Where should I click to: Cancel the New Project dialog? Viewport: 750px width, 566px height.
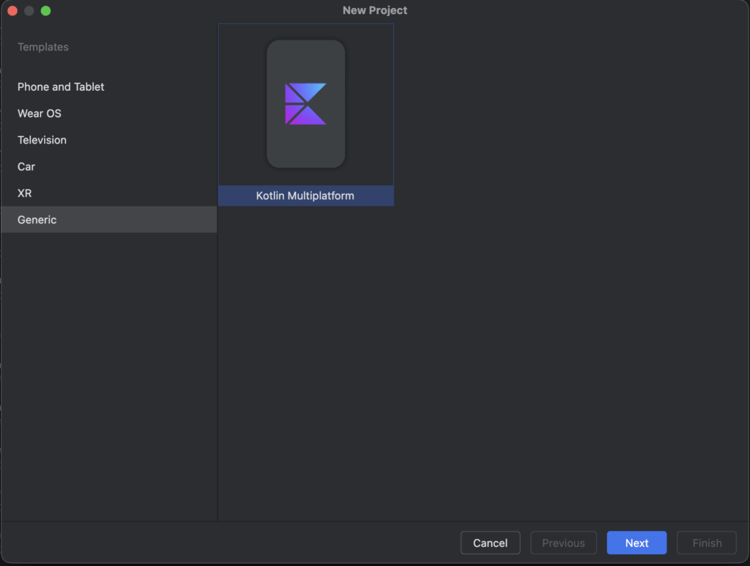point(490,543)
